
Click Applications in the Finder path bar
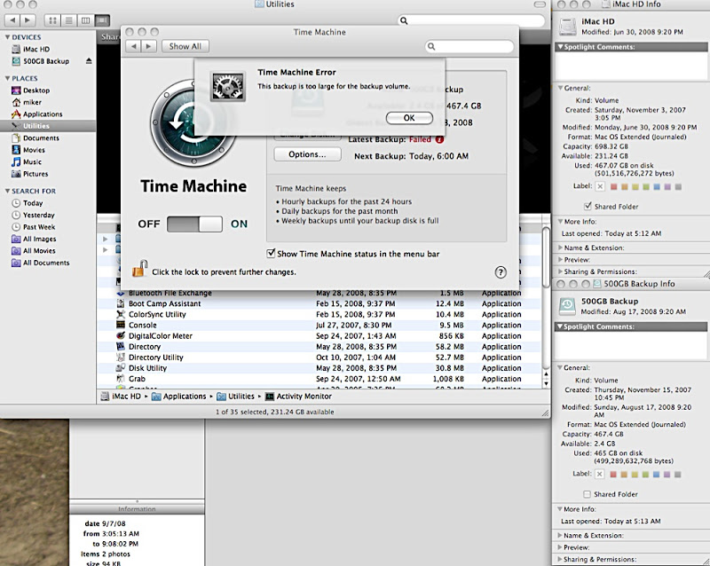click(179, 397)
